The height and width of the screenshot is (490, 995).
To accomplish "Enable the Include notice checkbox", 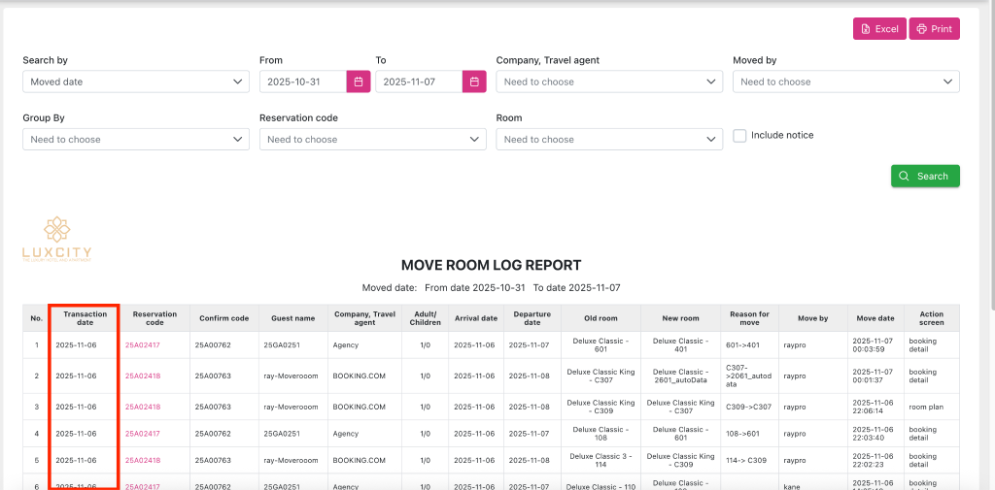I will click(x=739, y=136).
